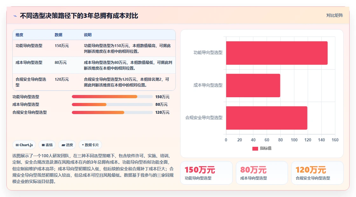356x197 pixels.
Task: Click the 成本导向型选型 chart bar
Action: point(253,85)
